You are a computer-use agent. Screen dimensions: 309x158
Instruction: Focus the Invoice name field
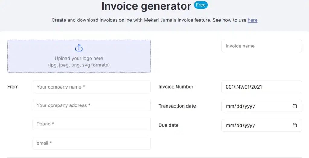(262, 46)
